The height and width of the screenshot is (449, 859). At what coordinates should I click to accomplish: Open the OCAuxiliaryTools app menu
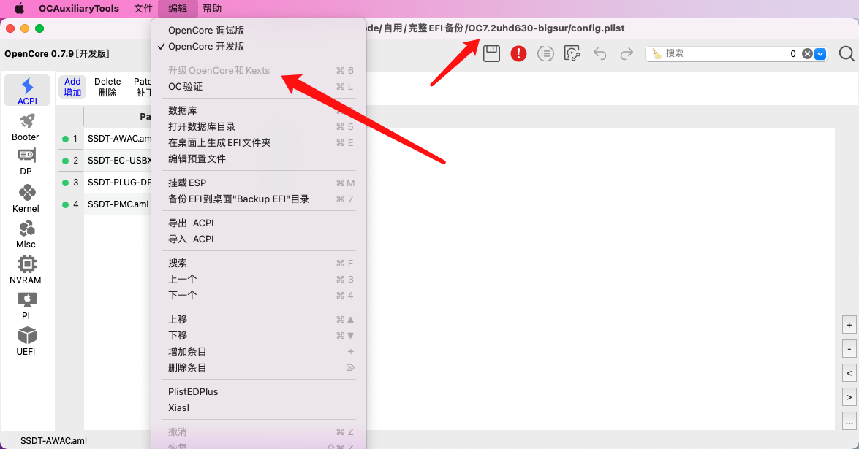pos(79,8)
